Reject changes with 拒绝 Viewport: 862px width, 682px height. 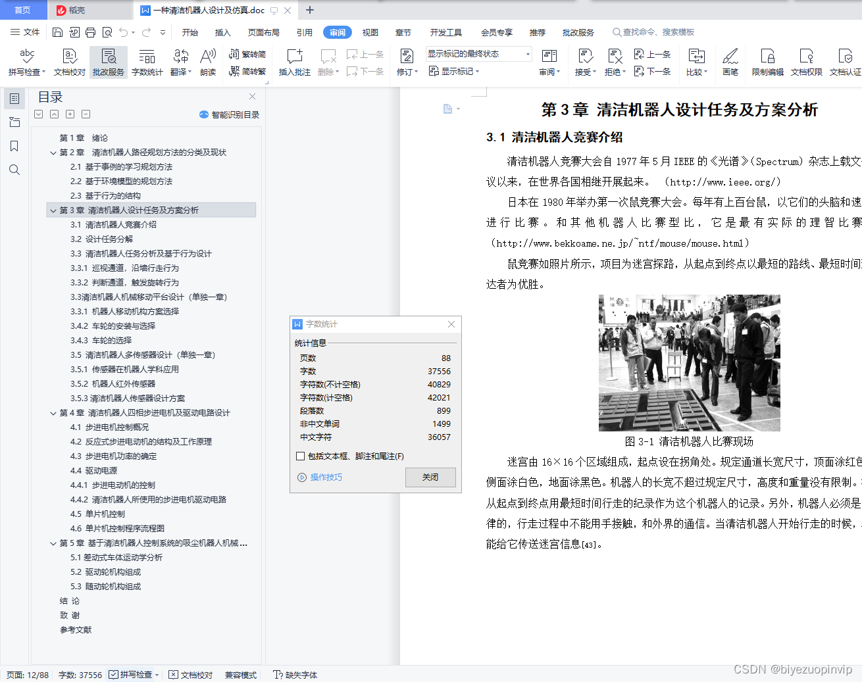click(615, 62)
